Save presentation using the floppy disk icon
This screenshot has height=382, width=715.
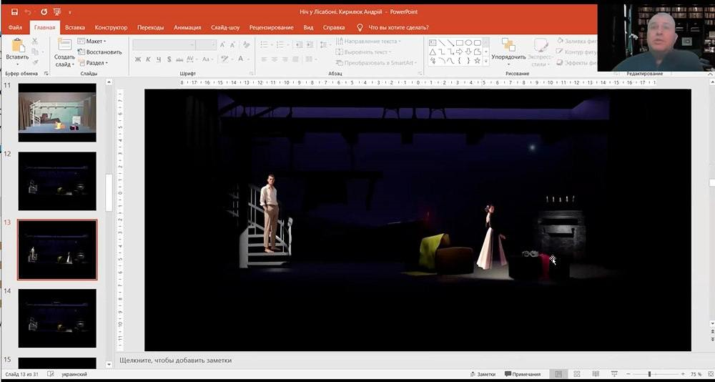[14, 12]
